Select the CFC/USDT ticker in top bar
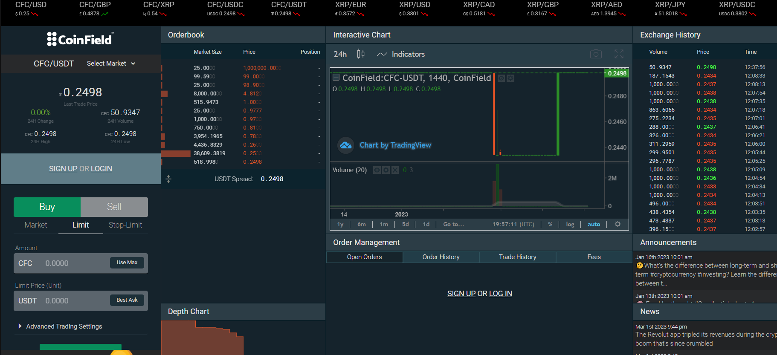This screenshot has height=355, width=777. [x=289, y=9]
